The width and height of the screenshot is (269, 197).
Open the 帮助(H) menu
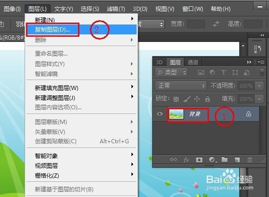pos(220,9)
